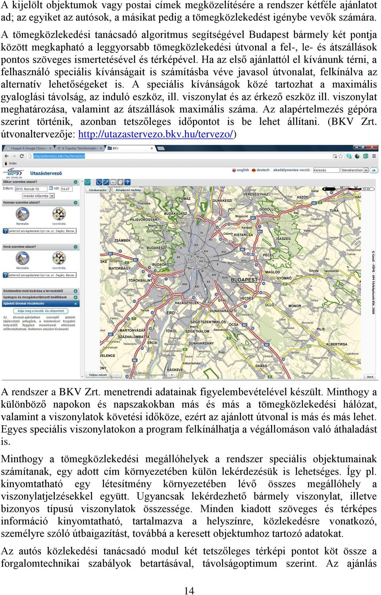381x595 pixels.
Task: Click BUDAPEST label on the map
Action: [244, 280]
